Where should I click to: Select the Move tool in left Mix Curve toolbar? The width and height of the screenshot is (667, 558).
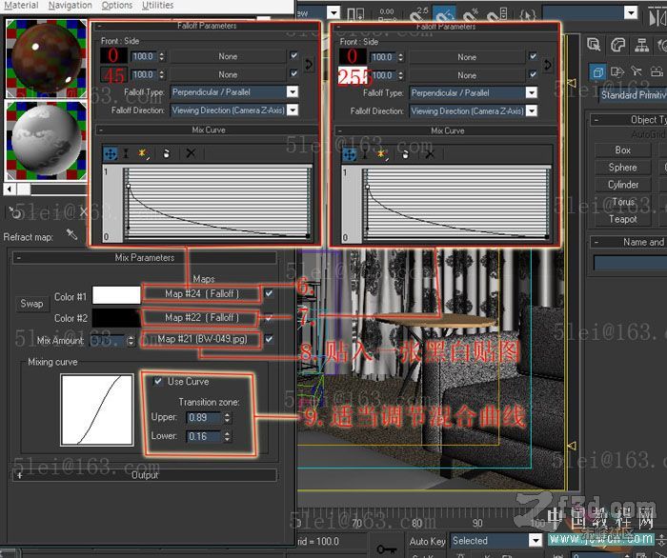coord(110,152)
